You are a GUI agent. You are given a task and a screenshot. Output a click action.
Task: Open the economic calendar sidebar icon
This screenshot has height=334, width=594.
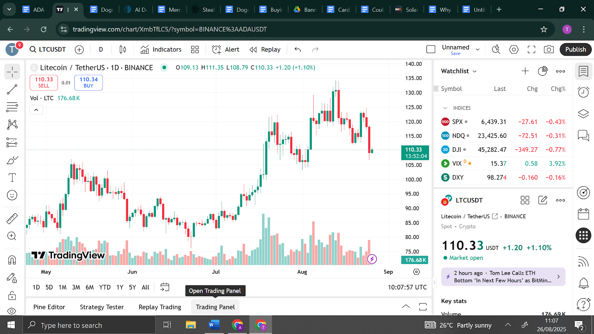pos(583,214)
